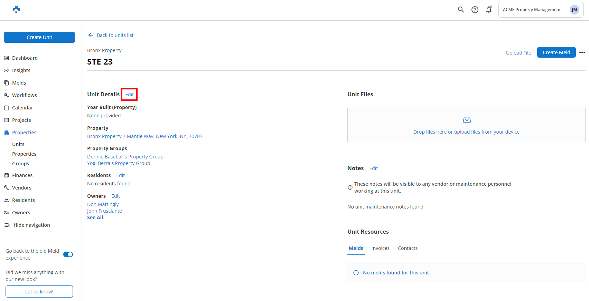The height and width of the screenshot is (301, 589).
Task: Expand the Properties navigation section
Action: pyautogui.click(x=24, y=133)
